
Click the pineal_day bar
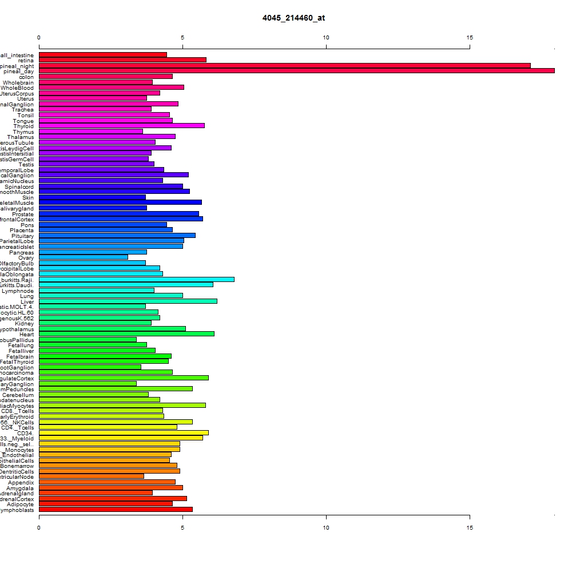(x=296, y=71)
